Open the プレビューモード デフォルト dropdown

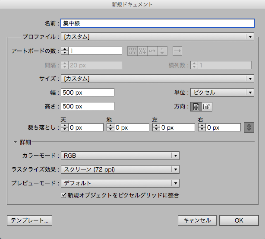click(x=120, y=183)
